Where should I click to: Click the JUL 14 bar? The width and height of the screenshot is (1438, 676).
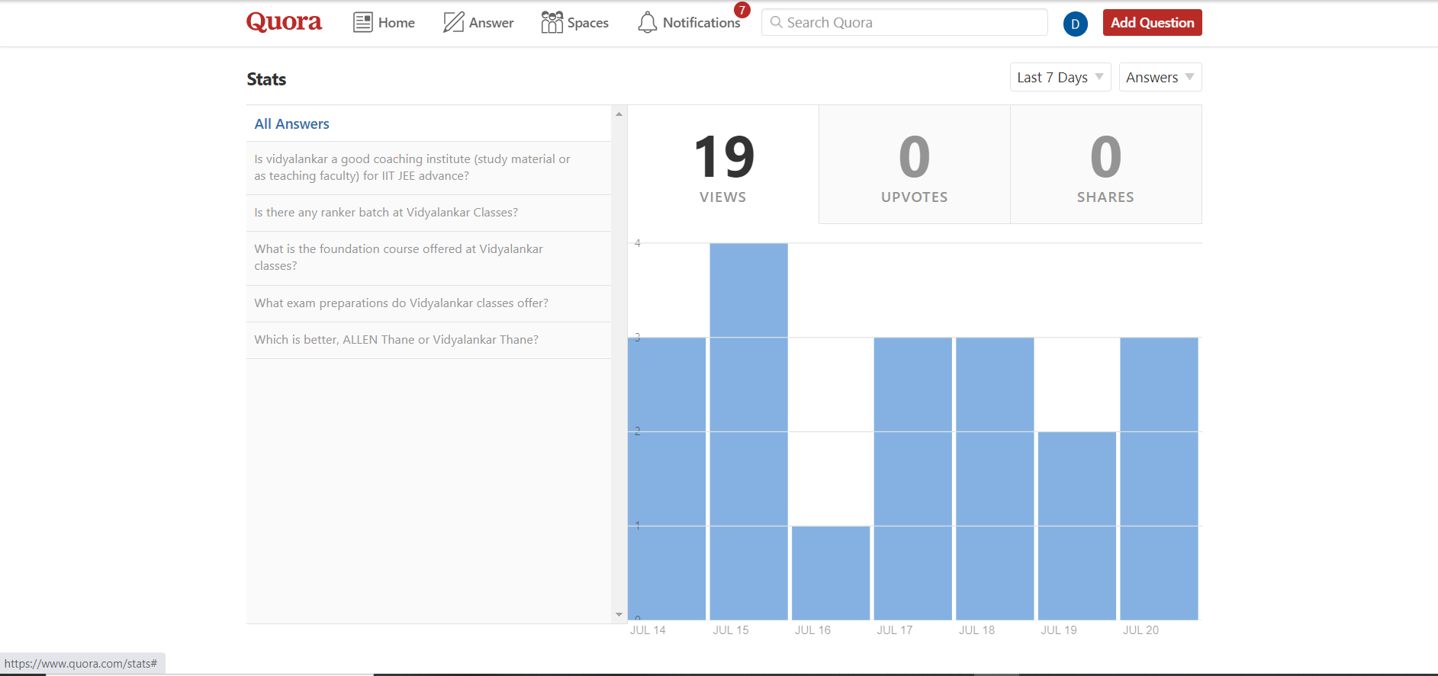pos(667,479)
